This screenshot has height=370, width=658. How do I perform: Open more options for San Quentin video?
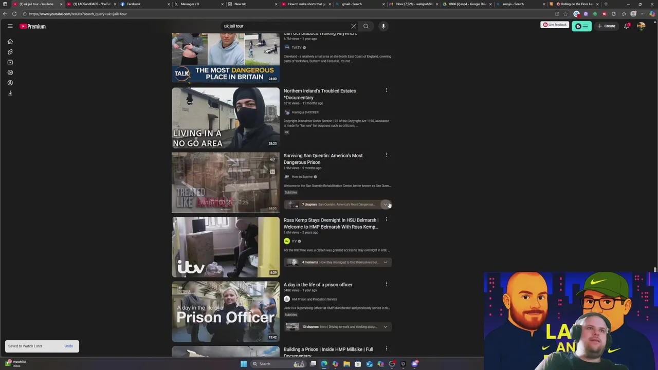tap(387, 155)
